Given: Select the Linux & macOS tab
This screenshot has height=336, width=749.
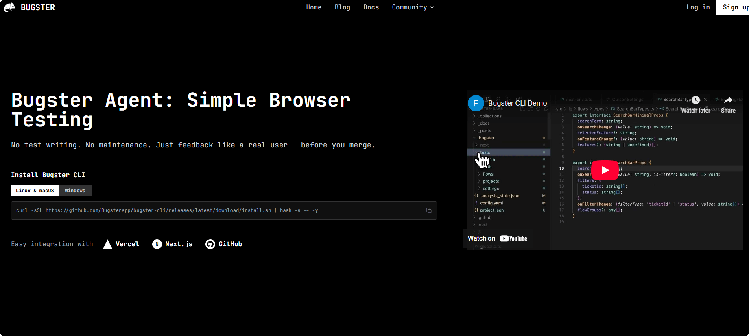Looking at the screenshot, I should pyautogui.click(x=35, y=191).
